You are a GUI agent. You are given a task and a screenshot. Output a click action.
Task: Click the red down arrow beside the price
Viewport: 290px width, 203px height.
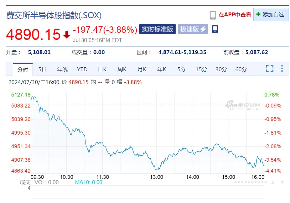click(67, 35)
